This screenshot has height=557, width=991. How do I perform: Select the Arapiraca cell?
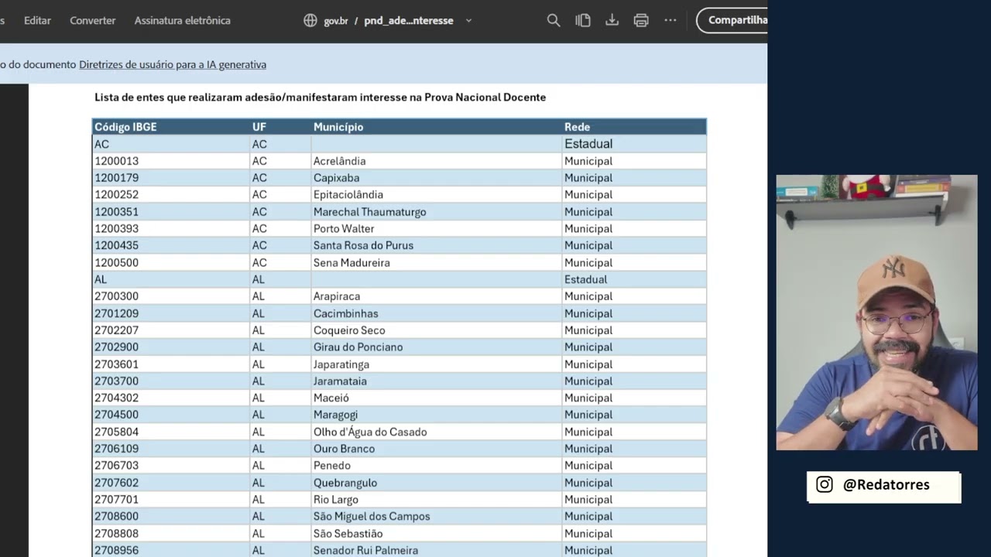pos(436,296)
